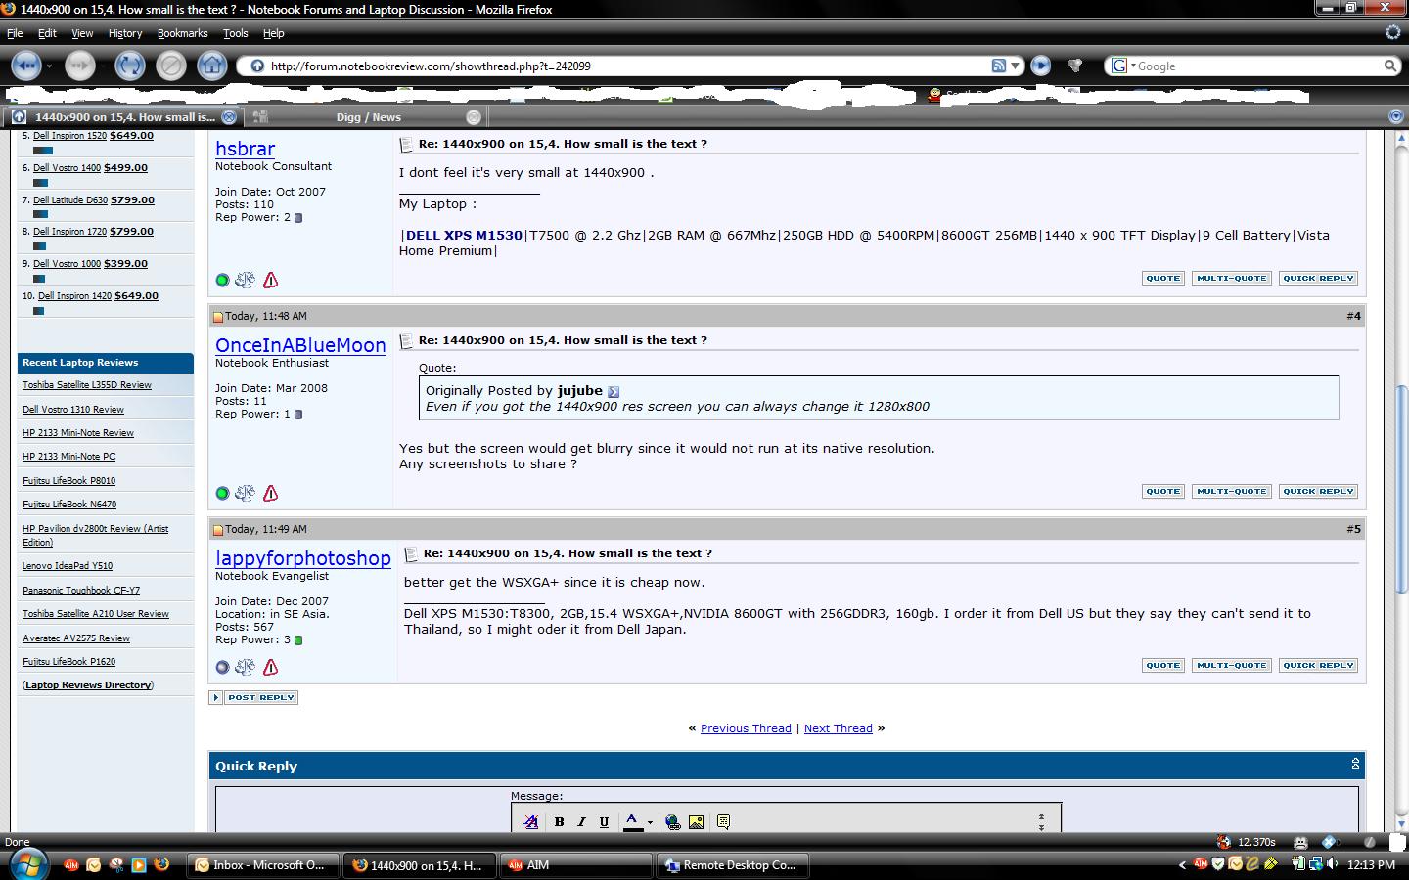The image size is (1409, 880).
Task: Click the Go button next to the address bar
Action: [1041, 66]
